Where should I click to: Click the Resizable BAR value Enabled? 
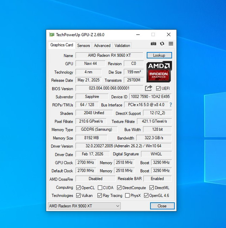(x=157, y=178)
